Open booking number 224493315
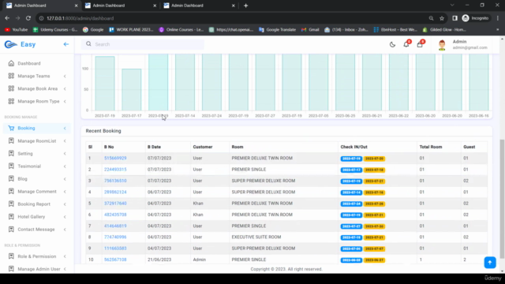 tap(115, 170)
